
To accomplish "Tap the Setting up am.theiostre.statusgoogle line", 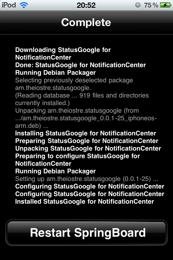I will [x=86, y=179].
